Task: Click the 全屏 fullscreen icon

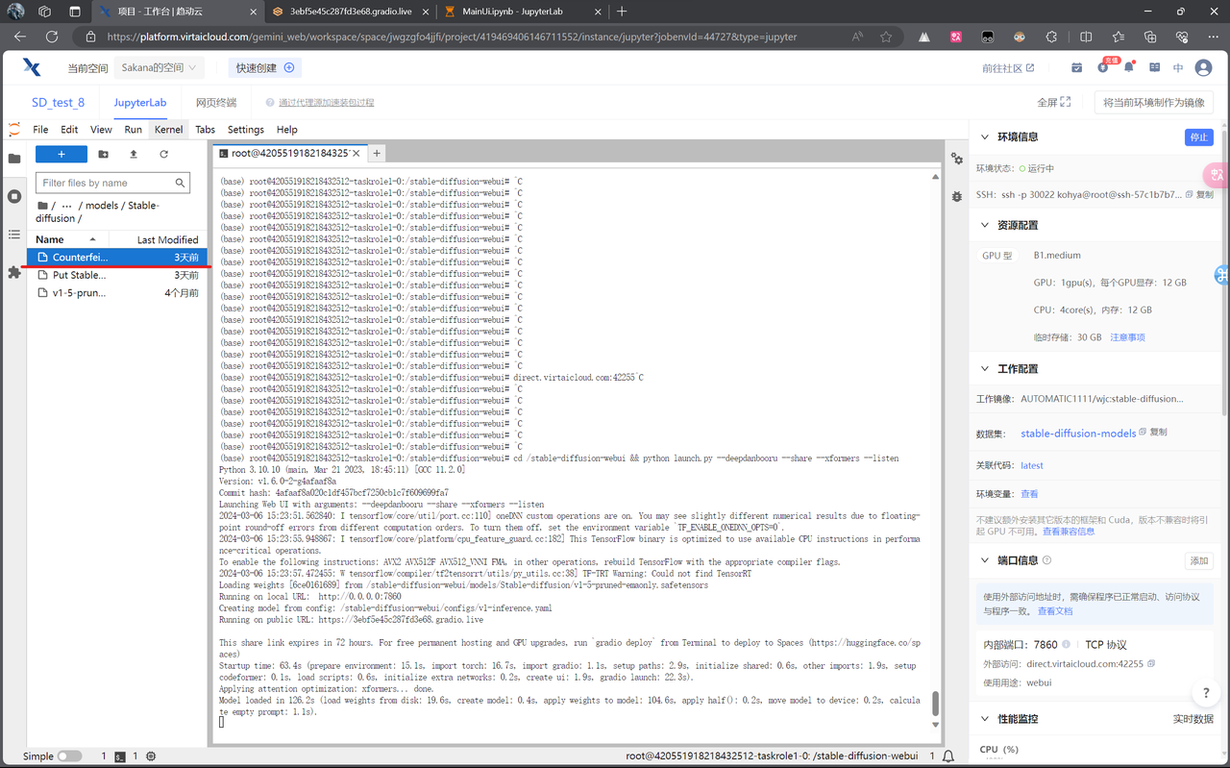Action: coord(1066,102)
